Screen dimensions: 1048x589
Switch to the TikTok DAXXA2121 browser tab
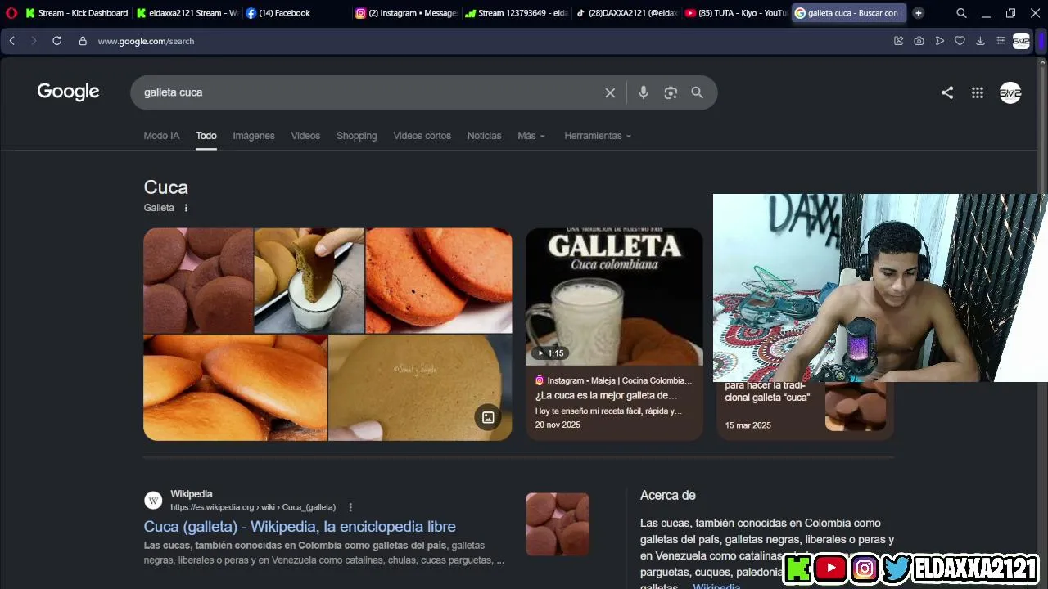[626, 13]
